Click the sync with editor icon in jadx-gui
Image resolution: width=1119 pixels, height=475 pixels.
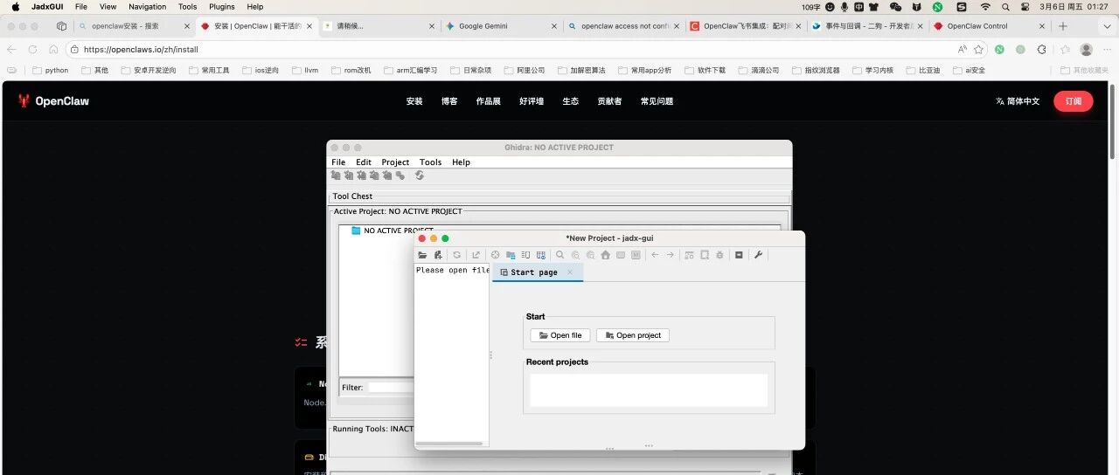pos(495,255)
